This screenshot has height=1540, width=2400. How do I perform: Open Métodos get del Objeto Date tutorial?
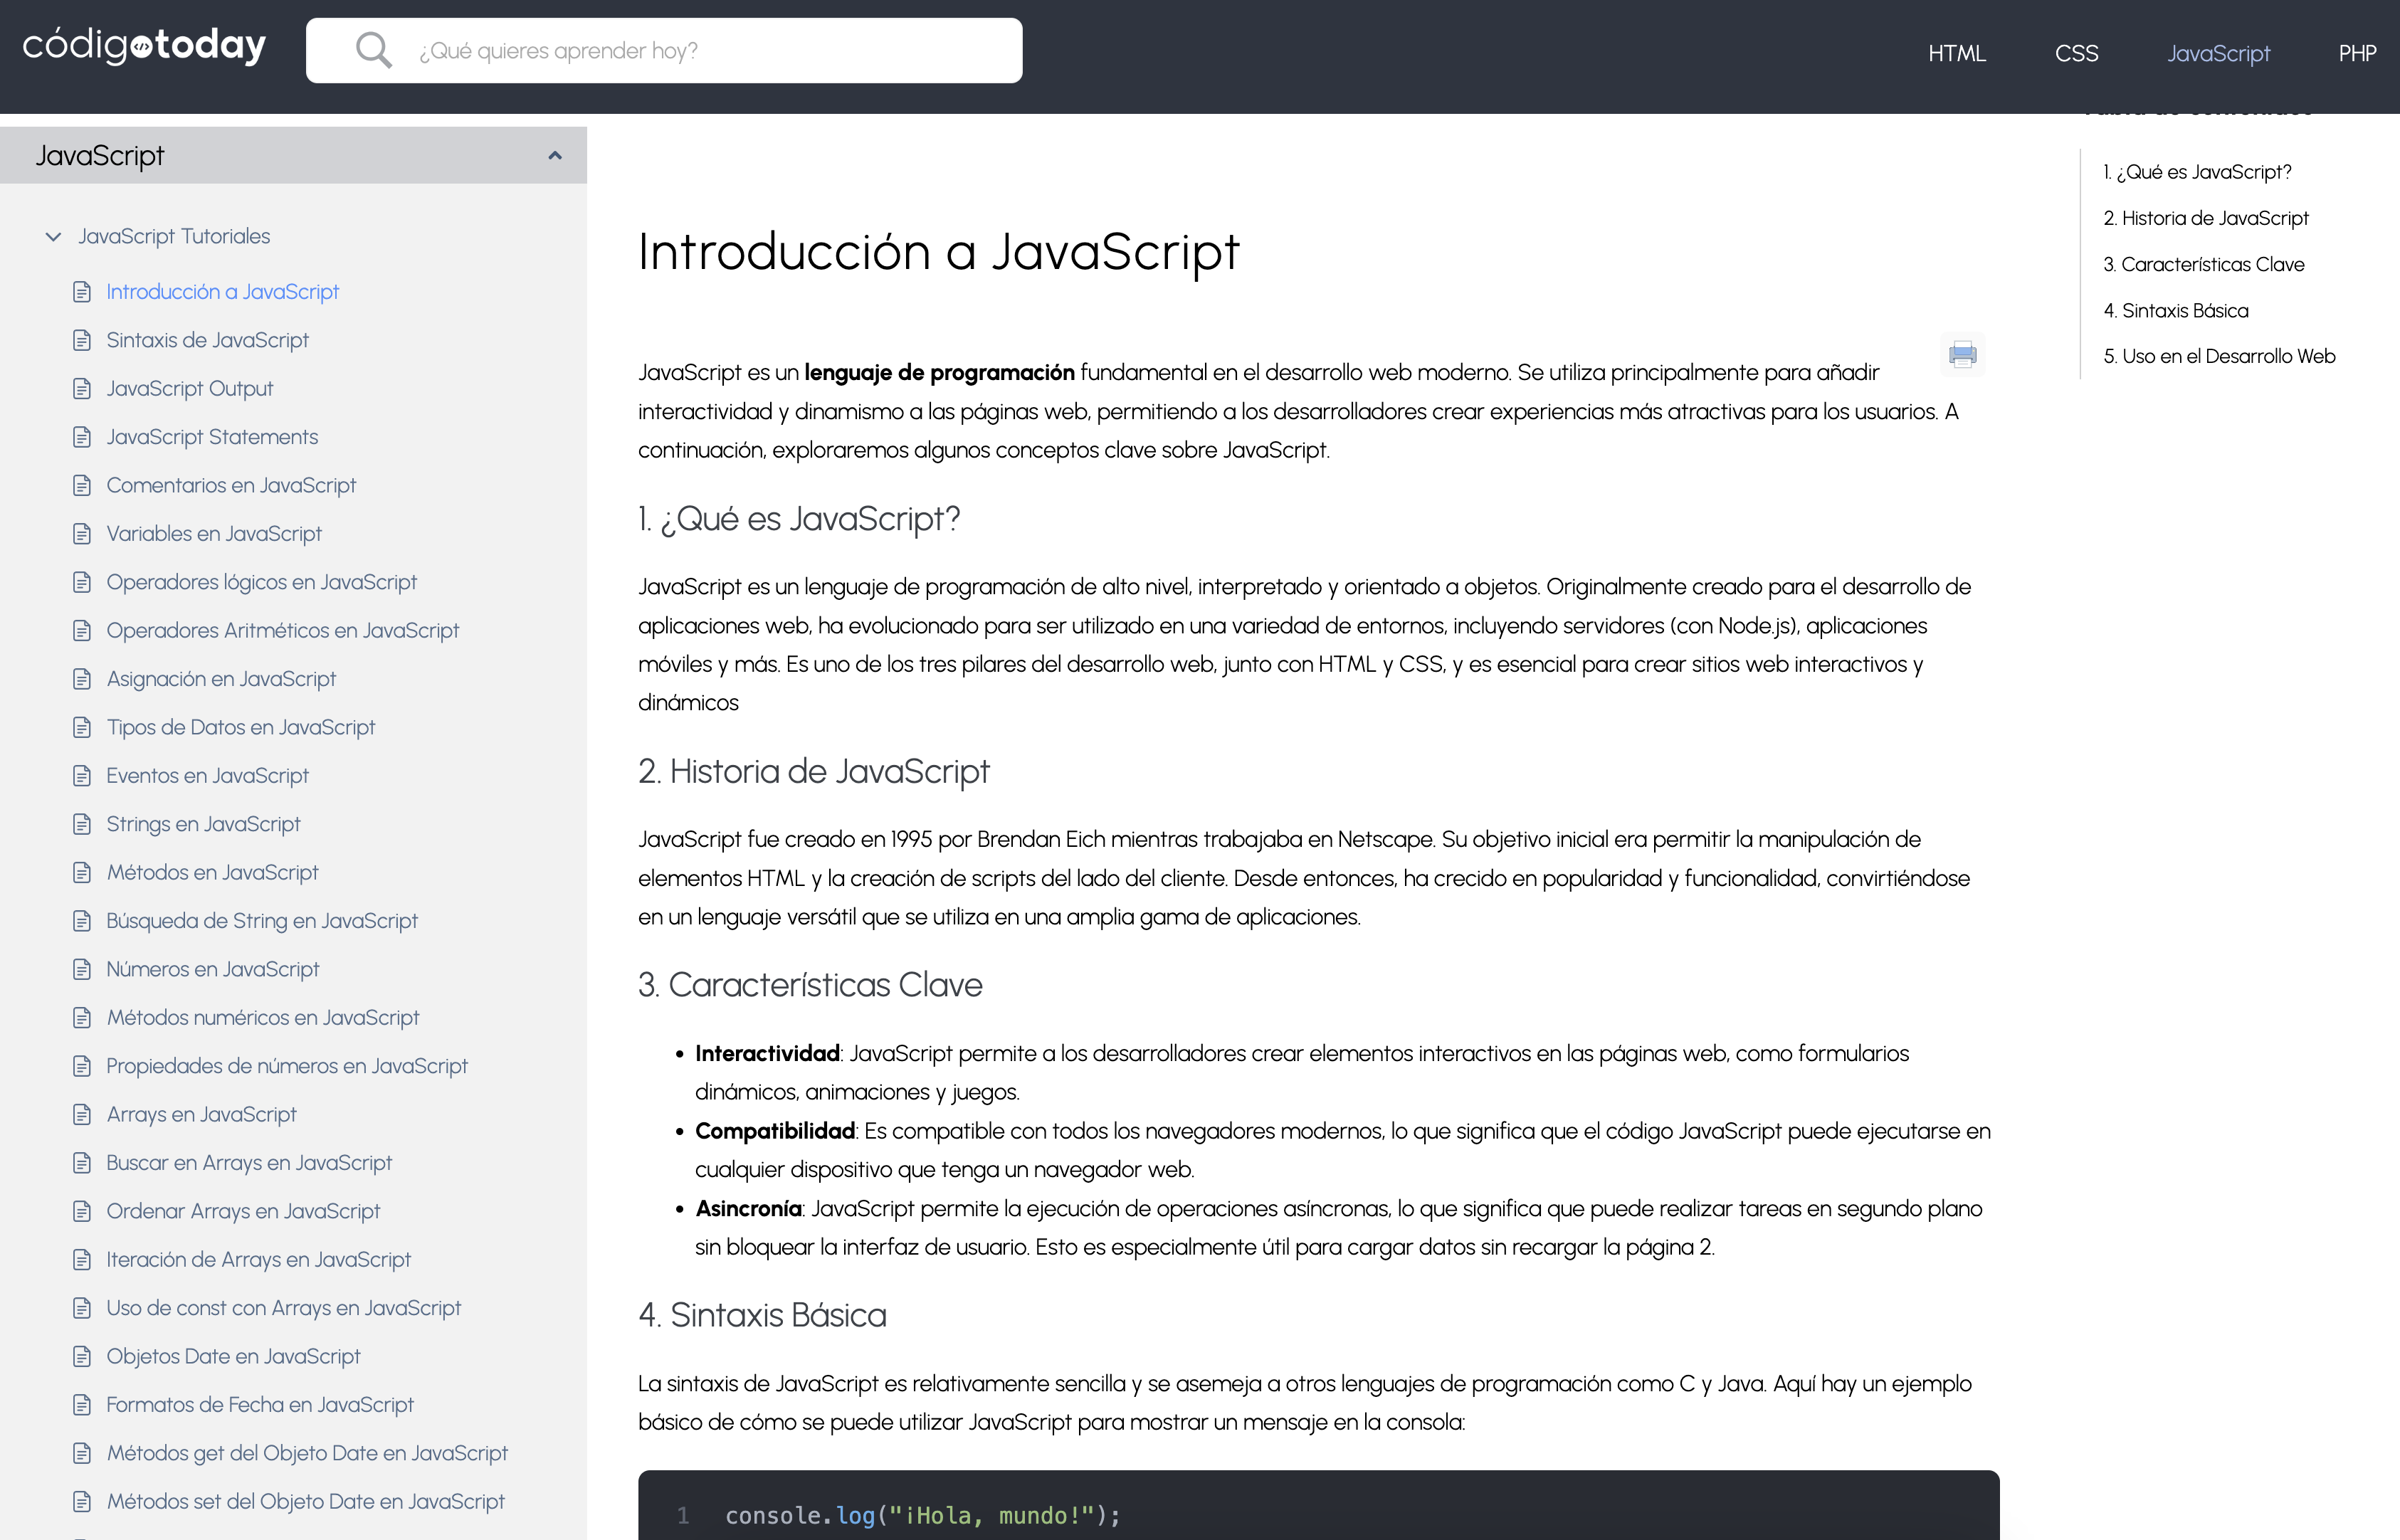click(307, 1453)
